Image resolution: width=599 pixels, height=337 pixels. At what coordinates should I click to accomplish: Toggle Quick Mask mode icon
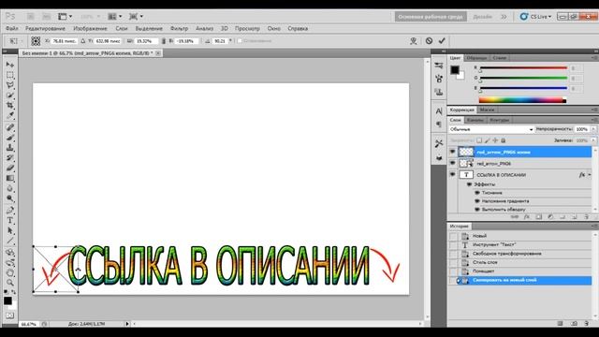10,315
